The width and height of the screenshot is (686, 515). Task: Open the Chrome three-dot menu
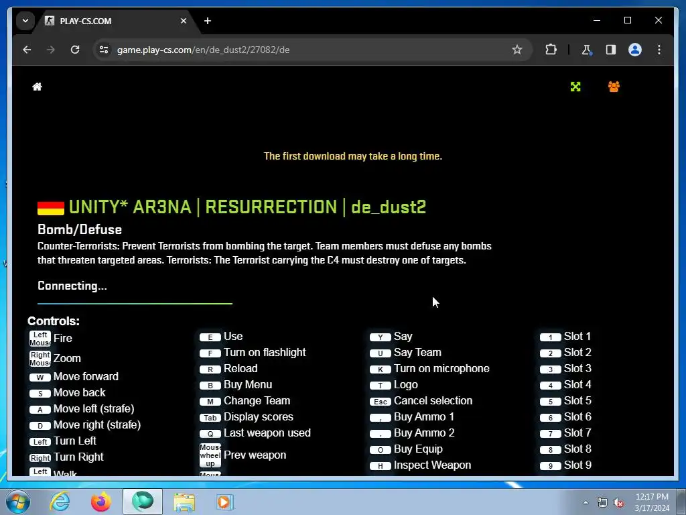tap(659, 50)
